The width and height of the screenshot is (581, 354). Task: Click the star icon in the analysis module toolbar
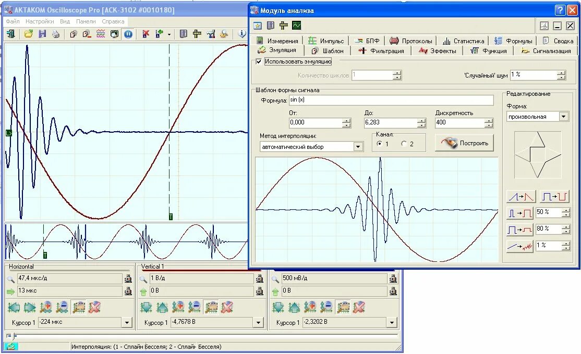click(x=258, y=25)
